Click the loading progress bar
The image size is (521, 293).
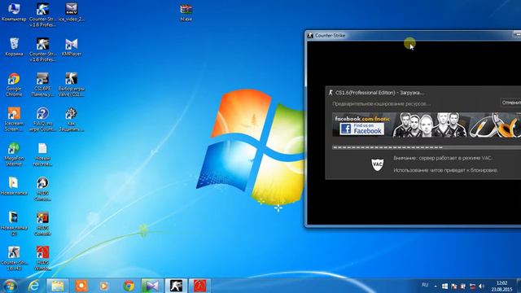(x=427, y=147)
